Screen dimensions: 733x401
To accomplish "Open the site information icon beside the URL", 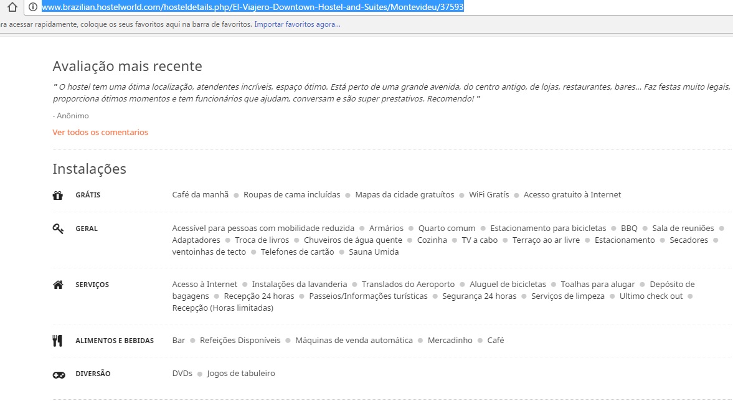I will pos(33,7).
